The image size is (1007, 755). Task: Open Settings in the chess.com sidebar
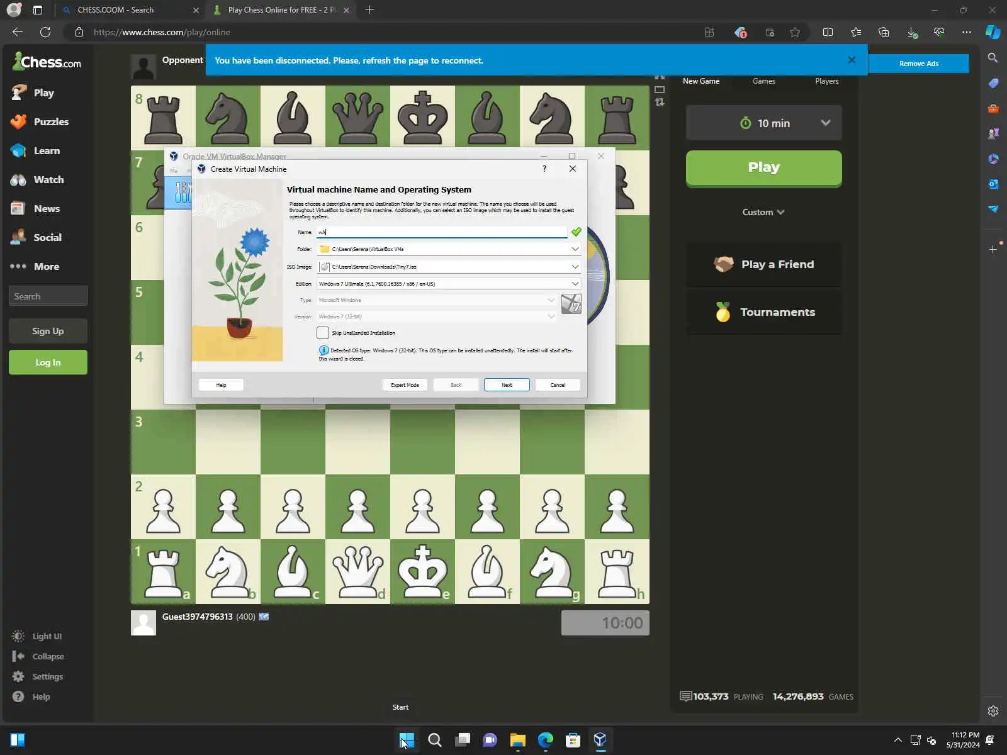click(38, 676)
